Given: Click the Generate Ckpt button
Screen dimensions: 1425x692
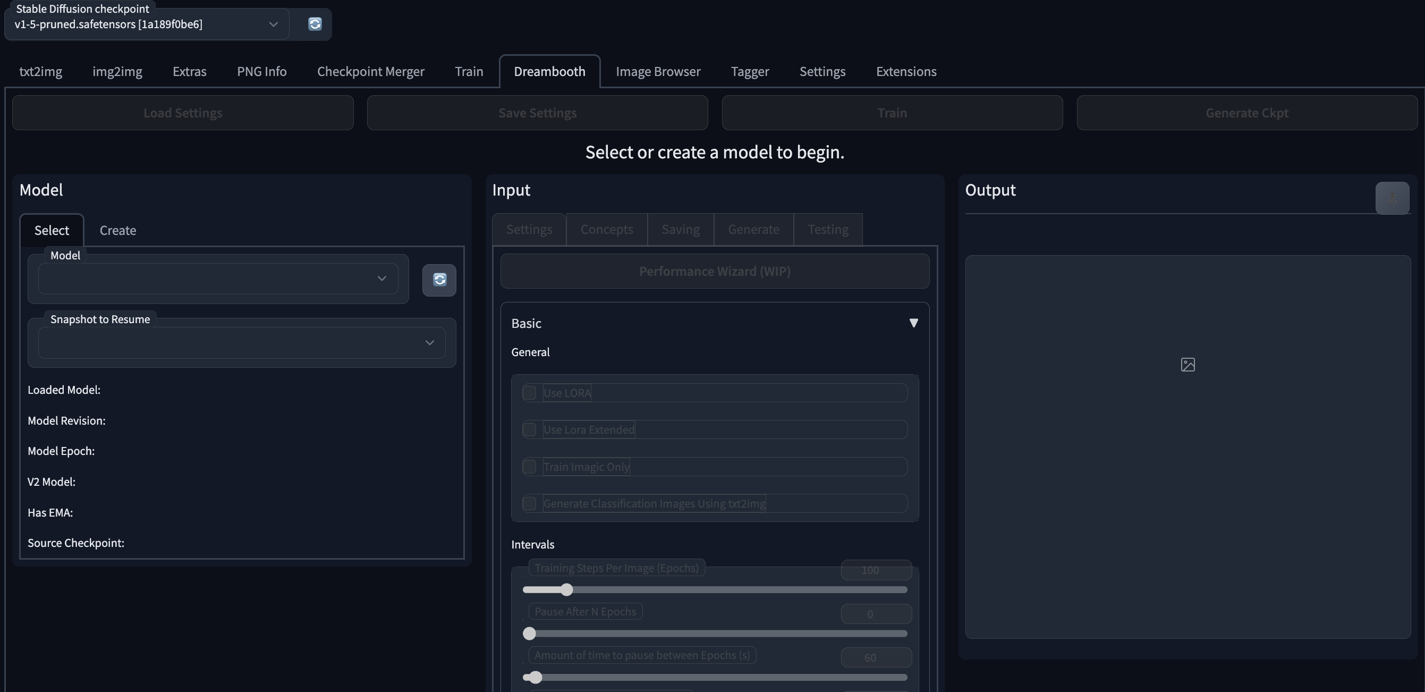Looking at the screenshot, I should point(1246,112).
